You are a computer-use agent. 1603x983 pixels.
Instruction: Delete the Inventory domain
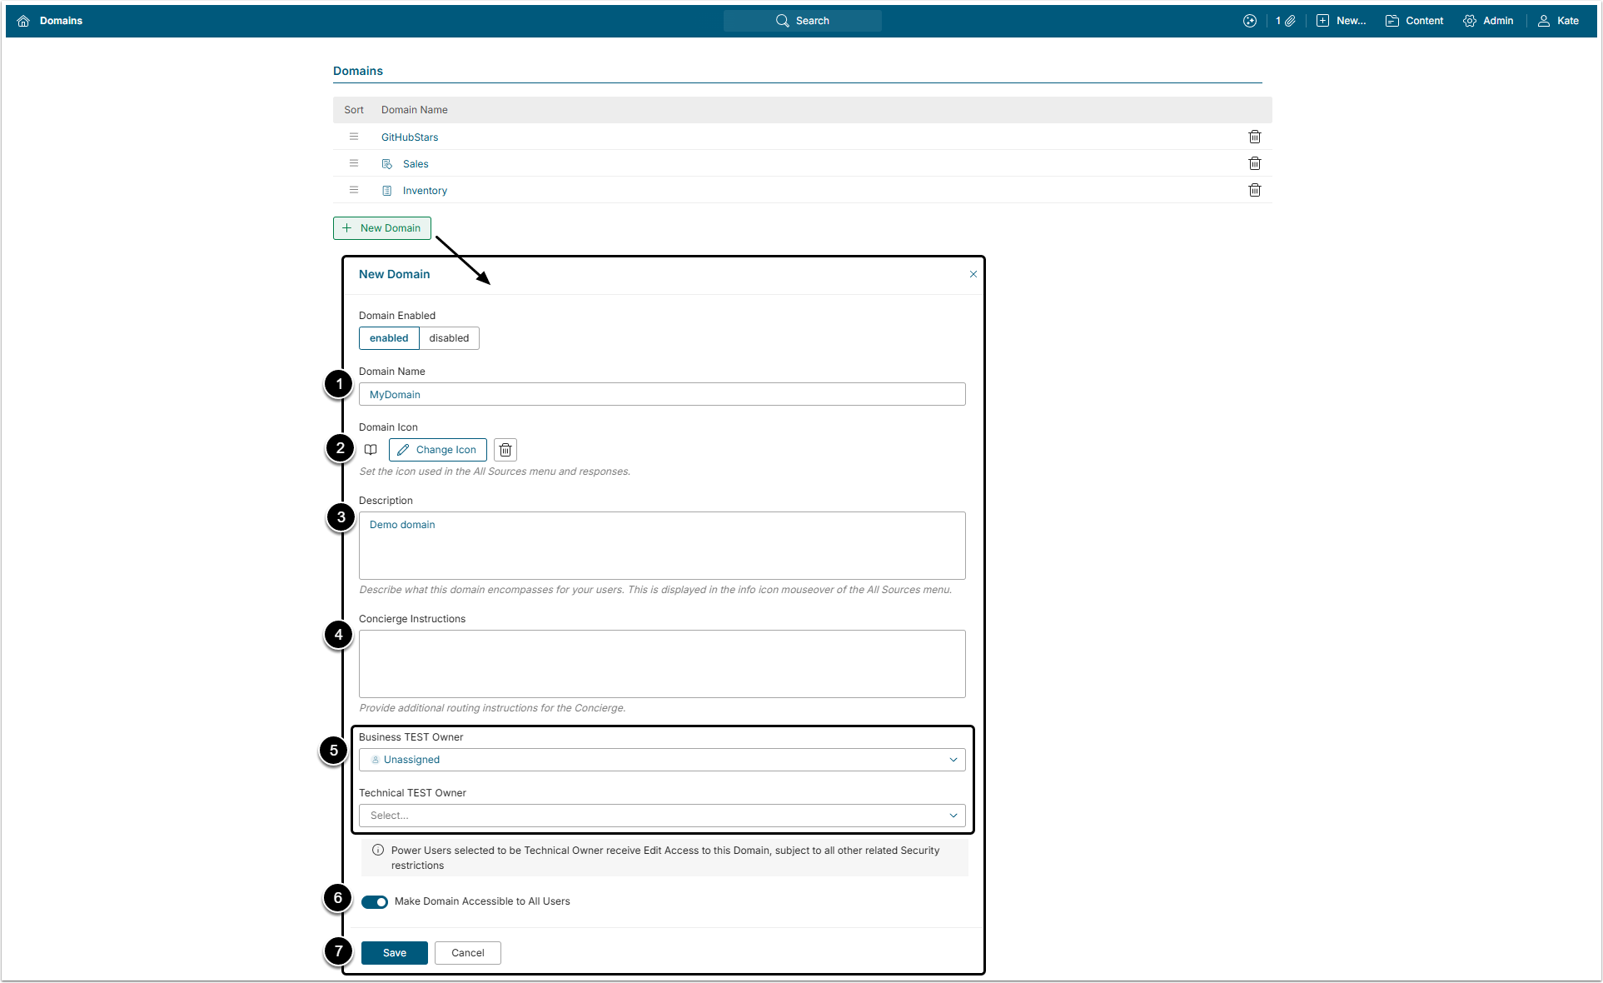tap(1255, 190)
